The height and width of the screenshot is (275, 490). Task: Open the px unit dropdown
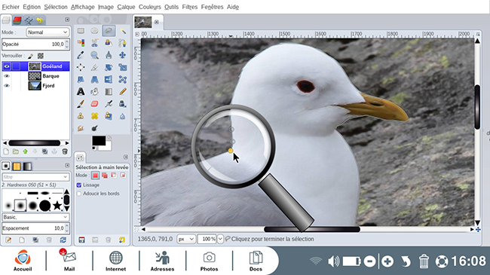[186, 239]
